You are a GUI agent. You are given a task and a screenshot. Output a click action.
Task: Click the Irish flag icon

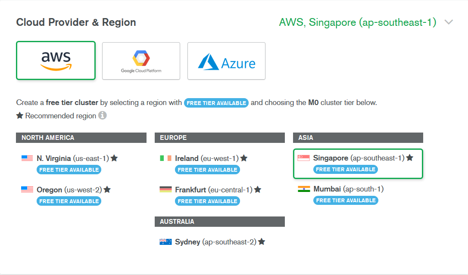tap(165, 158)
